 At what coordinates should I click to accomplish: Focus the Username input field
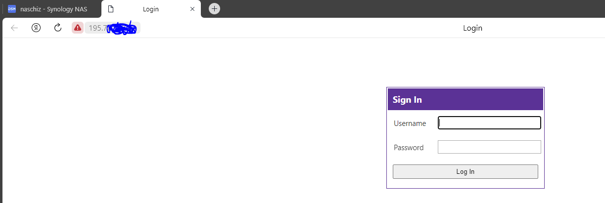(489, 123)
